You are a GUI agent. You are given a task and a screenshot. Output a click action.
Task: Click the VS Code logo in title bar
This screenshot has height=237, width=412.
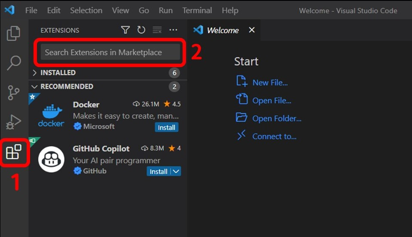(10, 10)
